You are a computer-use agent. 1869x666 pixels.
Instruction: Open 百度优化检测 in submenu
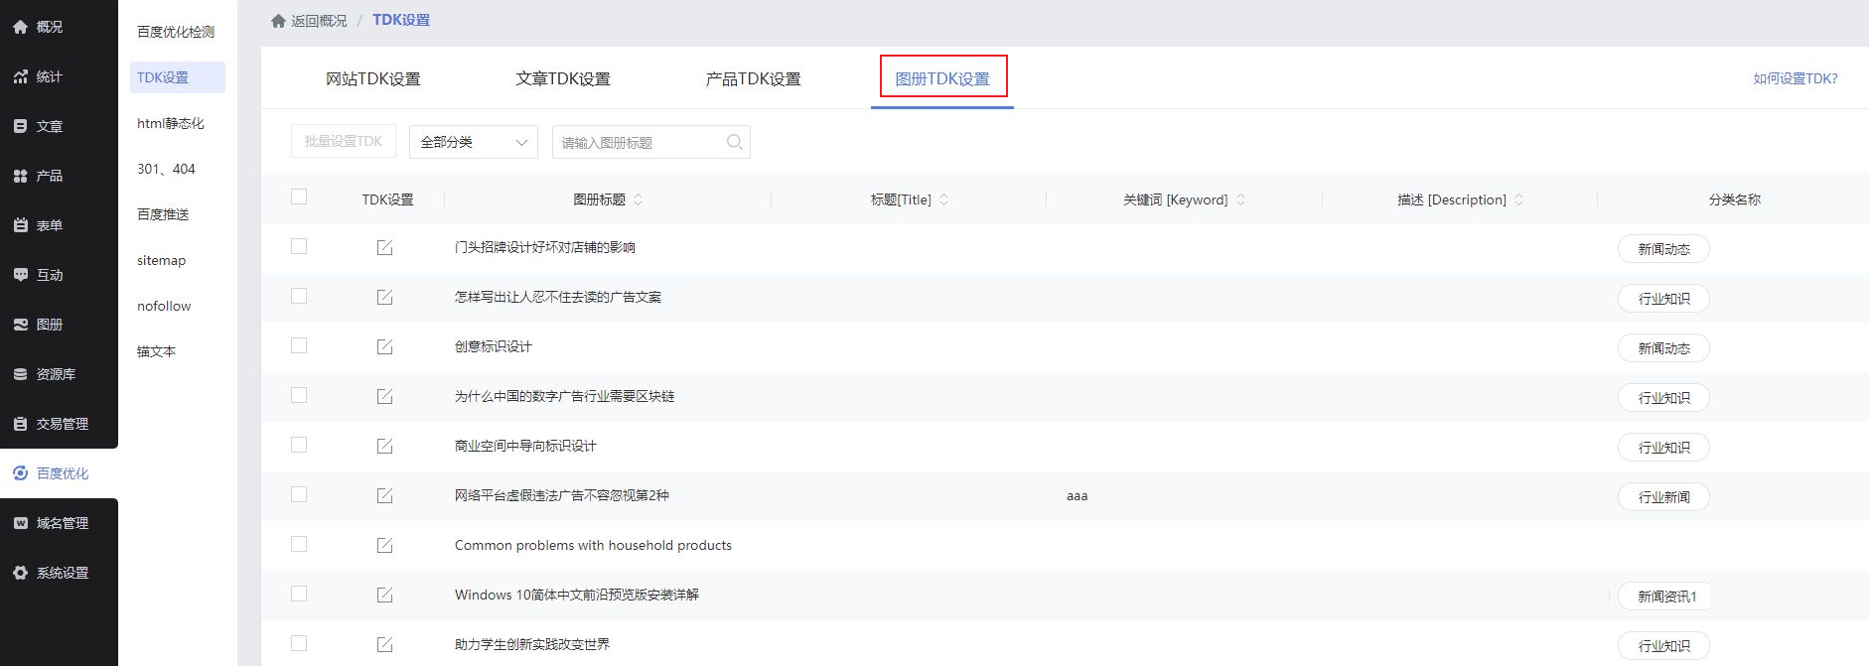tap(176, 32)
